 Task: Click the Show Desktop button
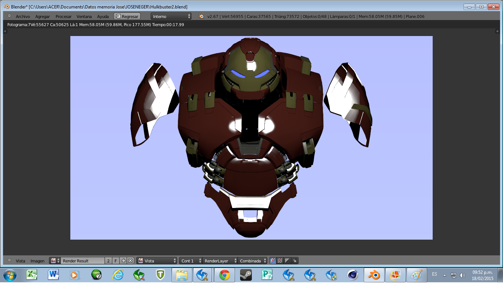500,275
